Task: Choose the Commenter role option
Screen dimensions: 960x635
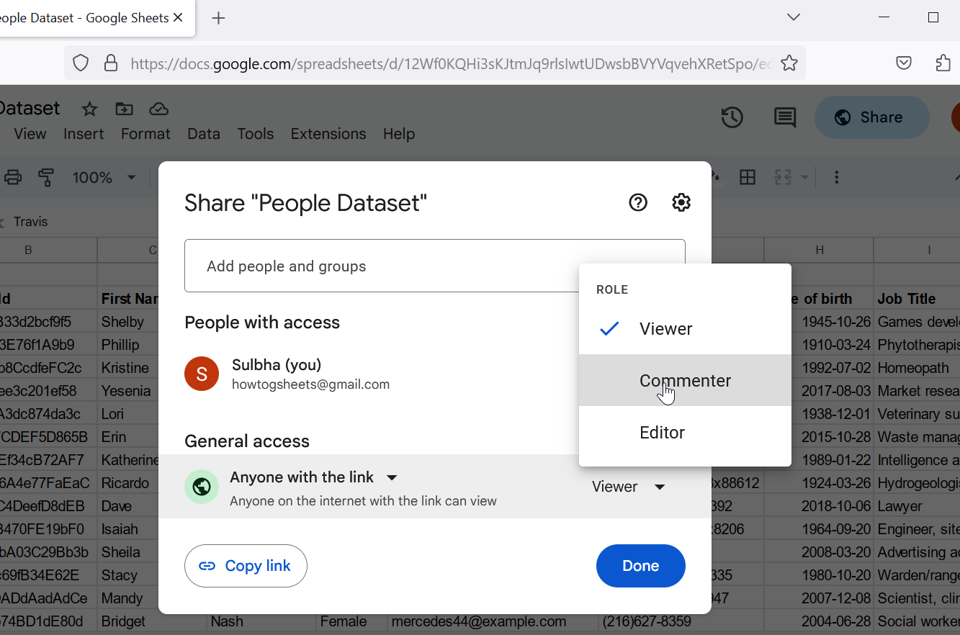Action: [685, 380]
